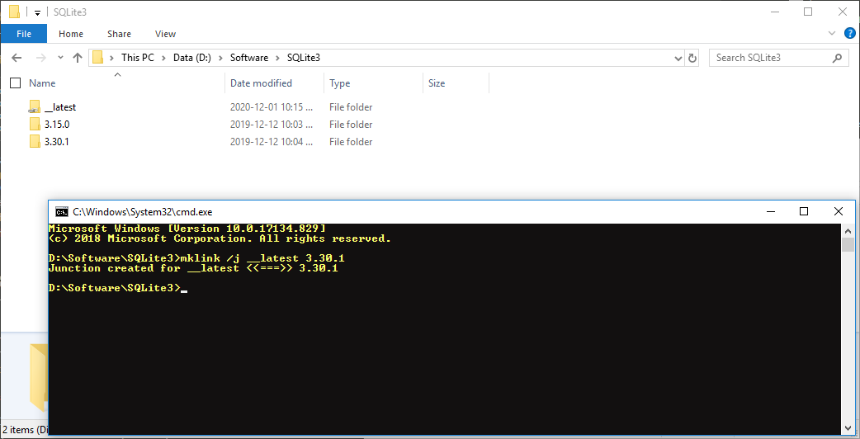The image size is (860, 439).
Task: Click date 2019-12-12 10:03 of 3.15.0
Action: pyautogui.click(x=272, y=125)
